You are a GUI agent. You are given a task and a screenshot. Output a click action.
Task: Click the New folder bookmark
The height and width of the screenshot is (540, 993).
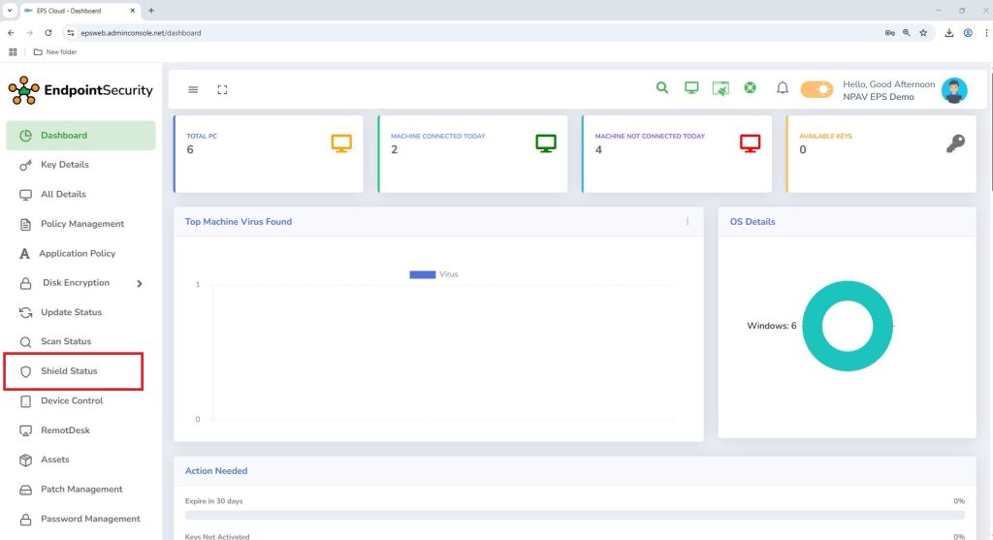coord(55,51)
